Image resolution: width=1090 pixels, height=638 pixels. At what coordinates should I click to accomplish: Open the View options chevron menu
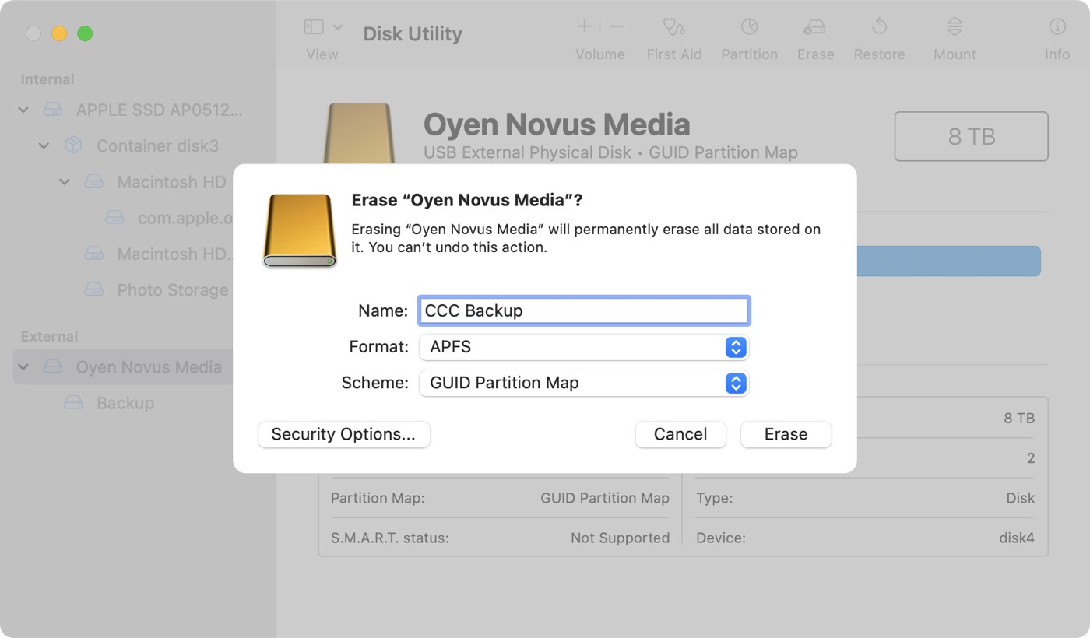click(x=338, y=27)
